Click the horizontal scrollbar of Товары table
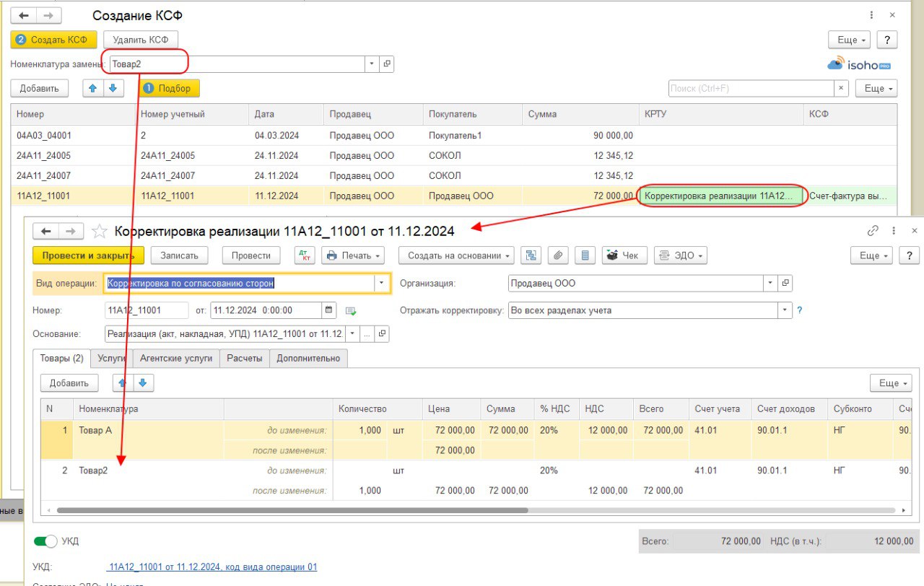Screen dimensions: 924x586 coord(292,510)
